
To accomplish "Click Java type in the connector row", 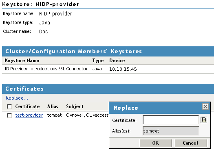I will 97,69.
